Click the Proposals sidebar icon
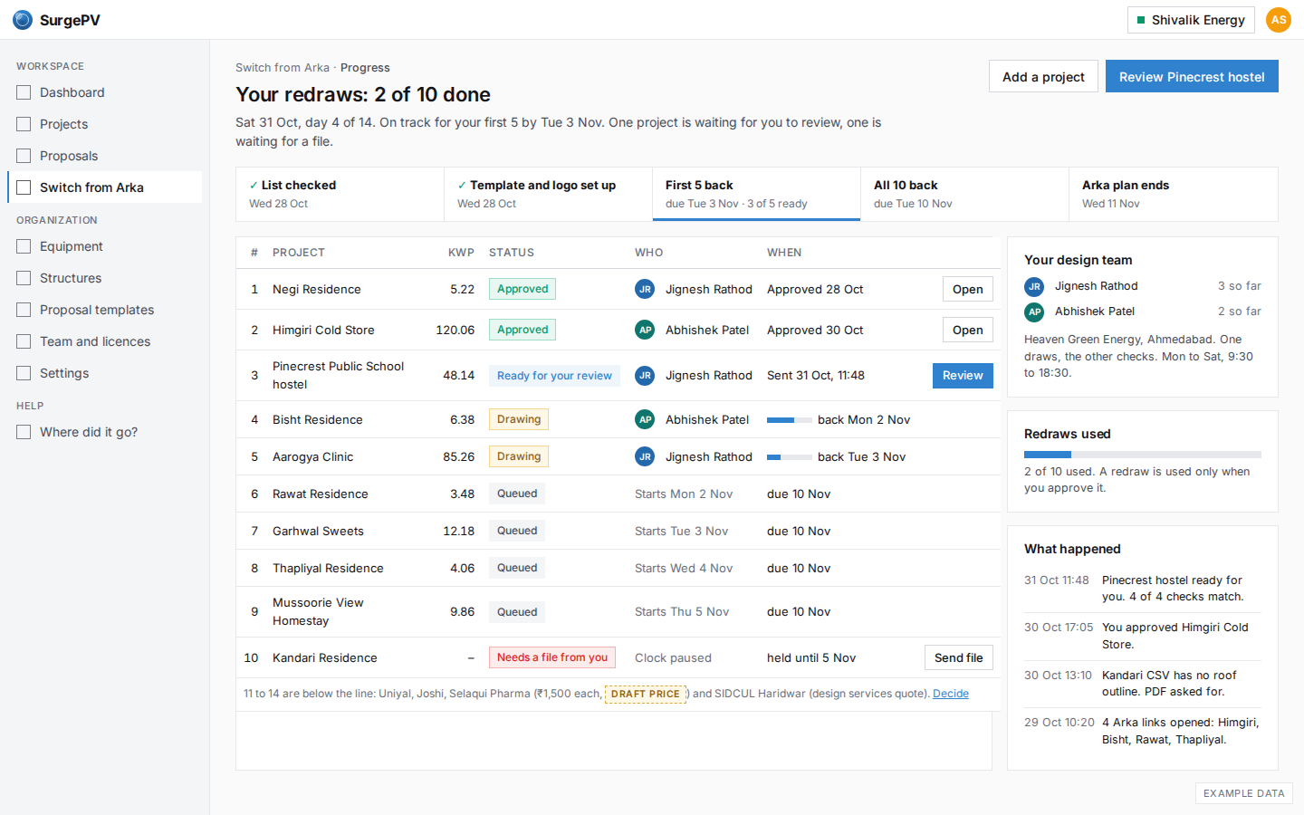Screen dimensions: 1304x815 click(x=24, y=156)
